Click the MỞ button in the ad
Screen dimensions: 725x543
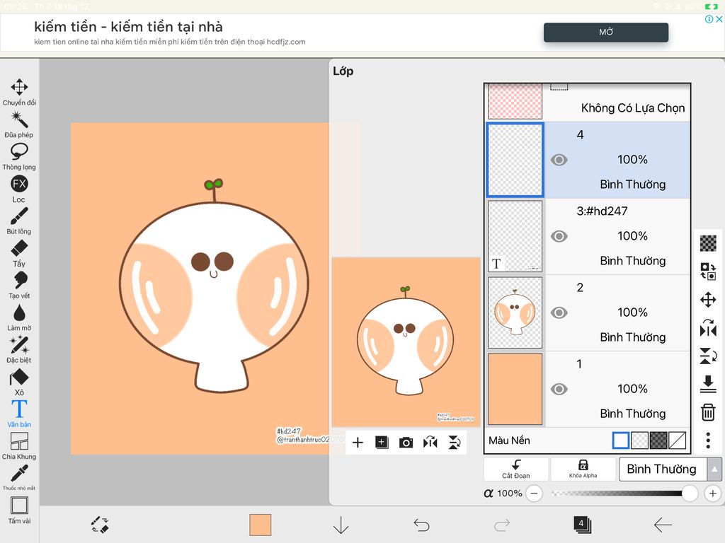coord(606,33)
